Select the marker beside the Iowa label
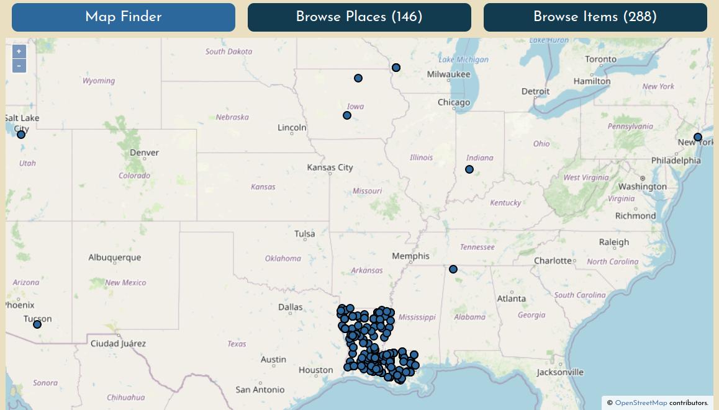 coord(347,115)
